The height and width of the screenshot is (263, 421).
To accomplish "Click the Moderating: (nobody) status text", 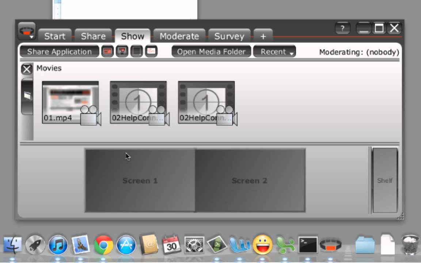I will tap(359, 52).
